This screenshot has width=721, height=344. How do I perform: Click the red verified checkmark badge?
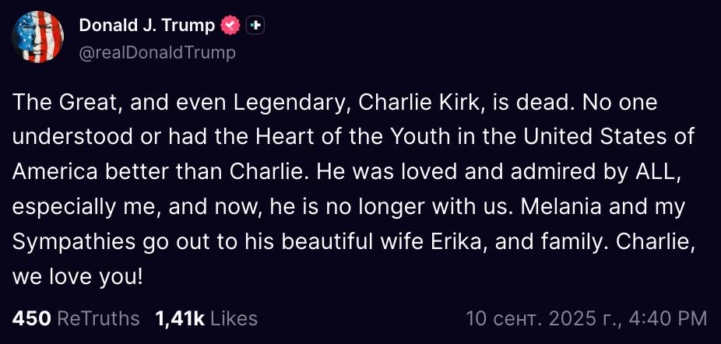[230, 25]
